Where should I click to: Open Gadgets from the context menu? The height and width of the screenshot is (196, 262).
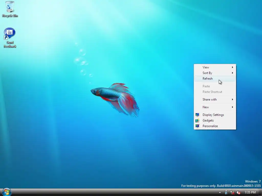215,120
